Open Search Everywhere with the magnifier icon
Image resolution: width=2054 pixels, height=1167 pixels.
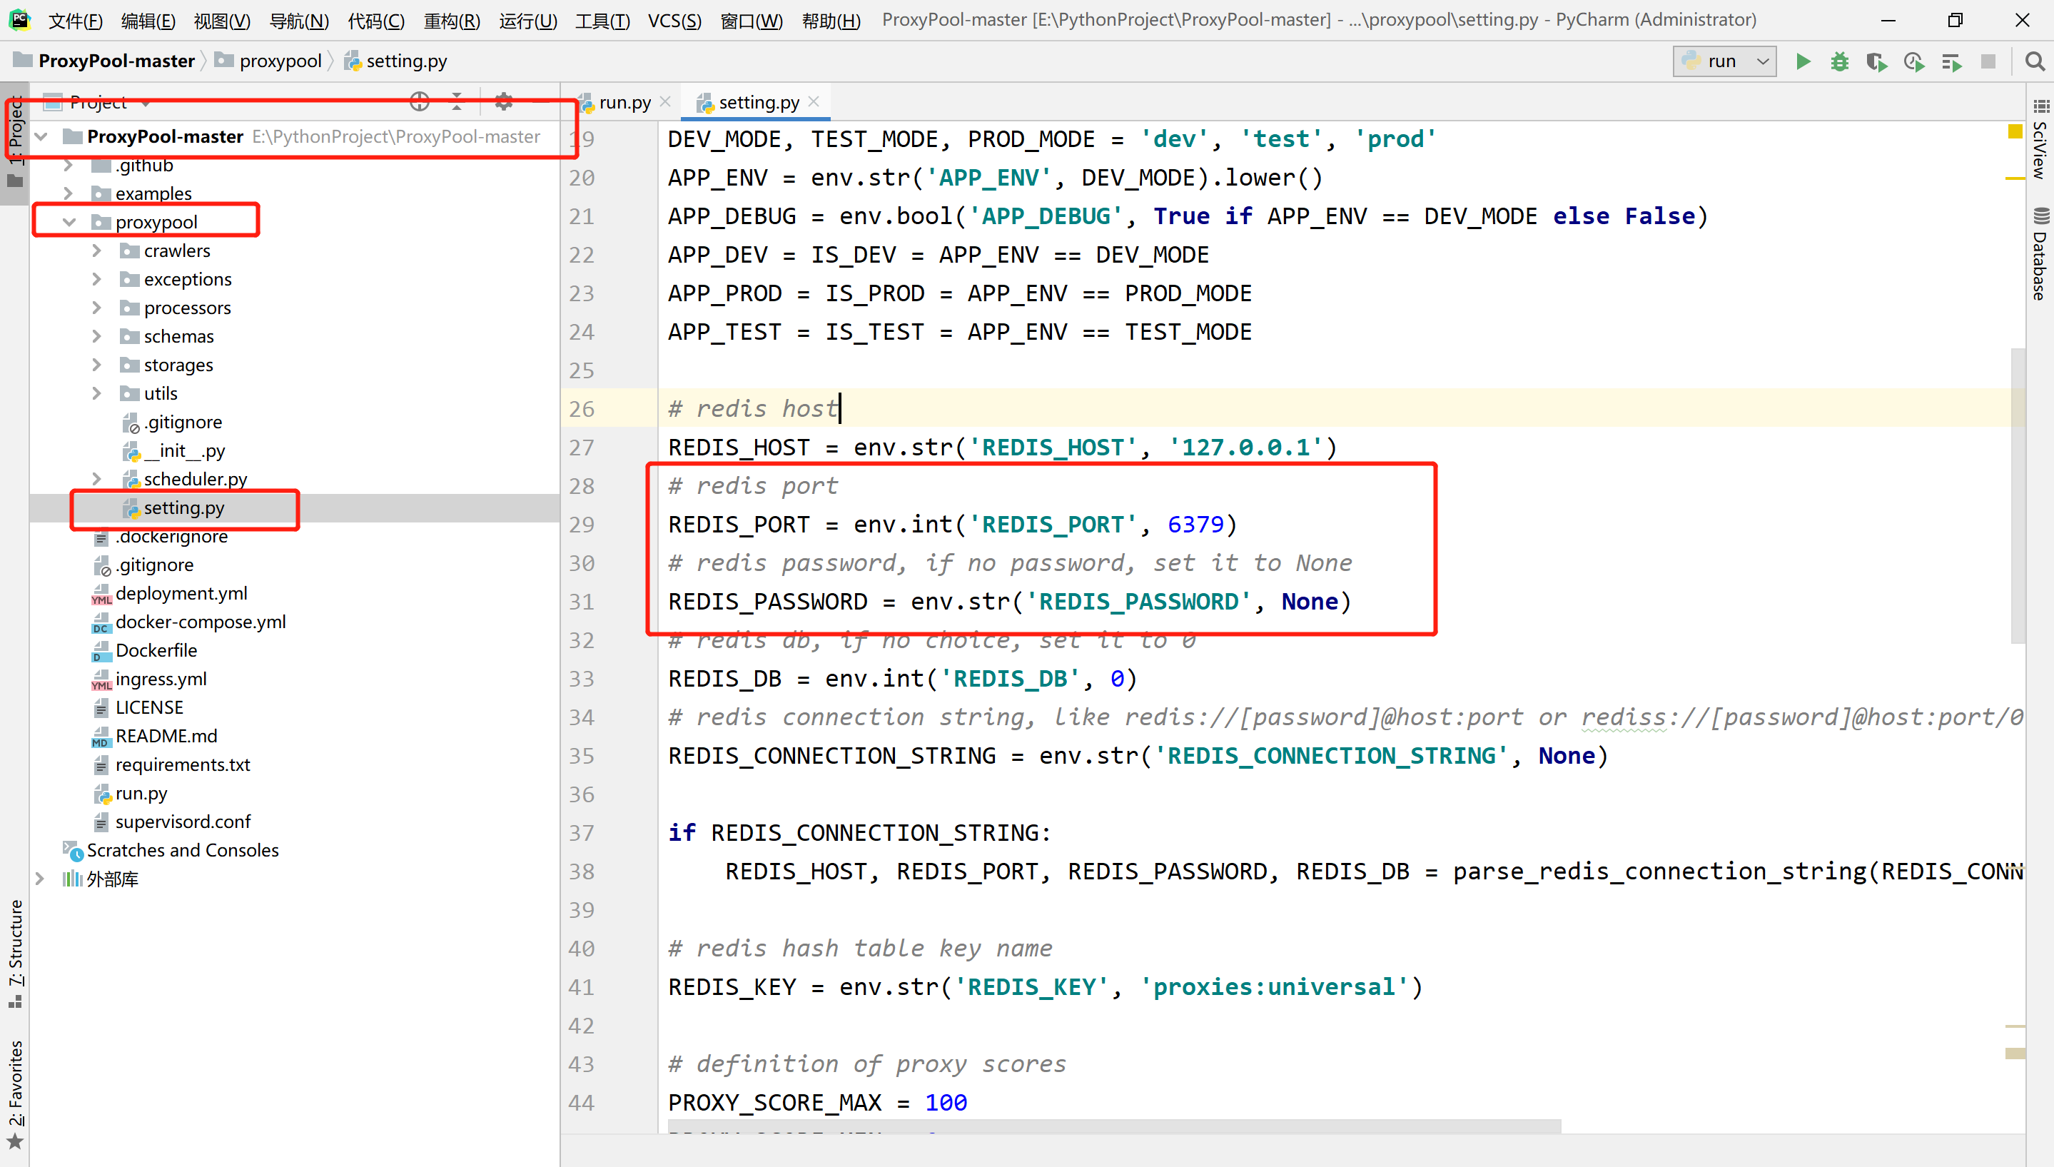tap(2034, 61)
